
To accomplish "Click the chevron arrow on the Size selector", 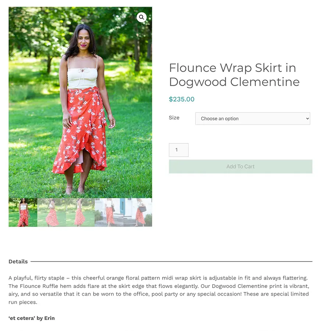I will [307, 118].
